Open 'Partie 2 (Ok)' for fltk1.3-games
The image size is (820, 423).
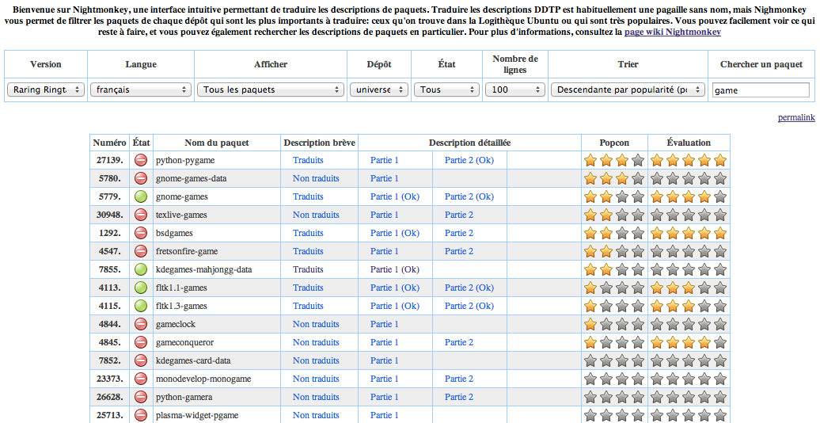(x=469, y=306)
